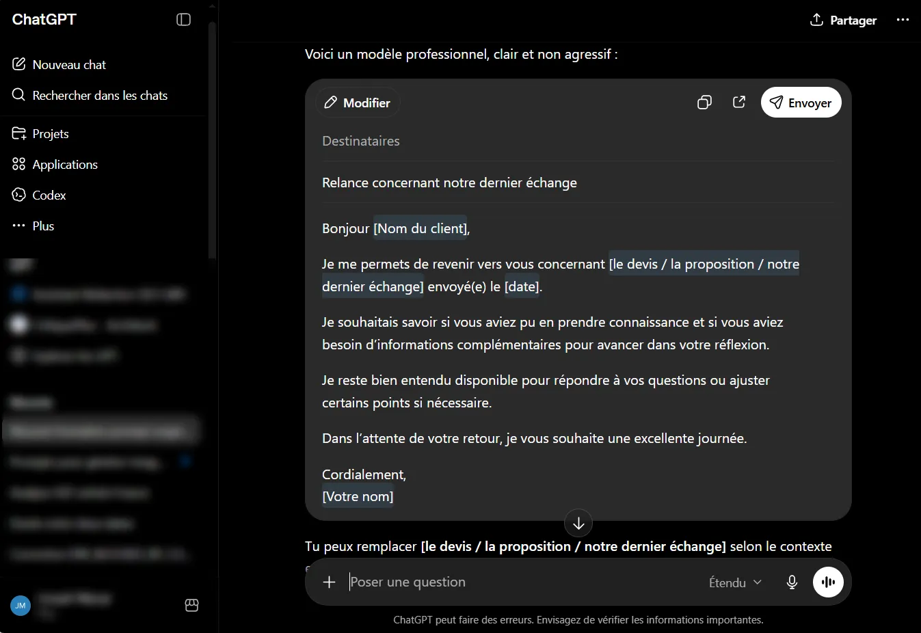Select the [date] placeholder

click(522, 286)
